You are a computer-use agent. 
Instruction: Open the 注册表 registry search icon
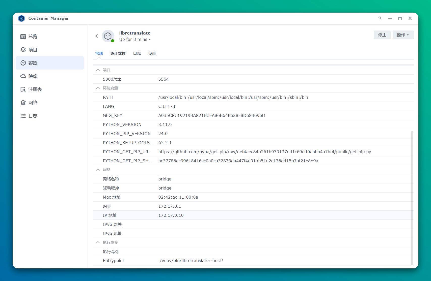coord(23,89)
